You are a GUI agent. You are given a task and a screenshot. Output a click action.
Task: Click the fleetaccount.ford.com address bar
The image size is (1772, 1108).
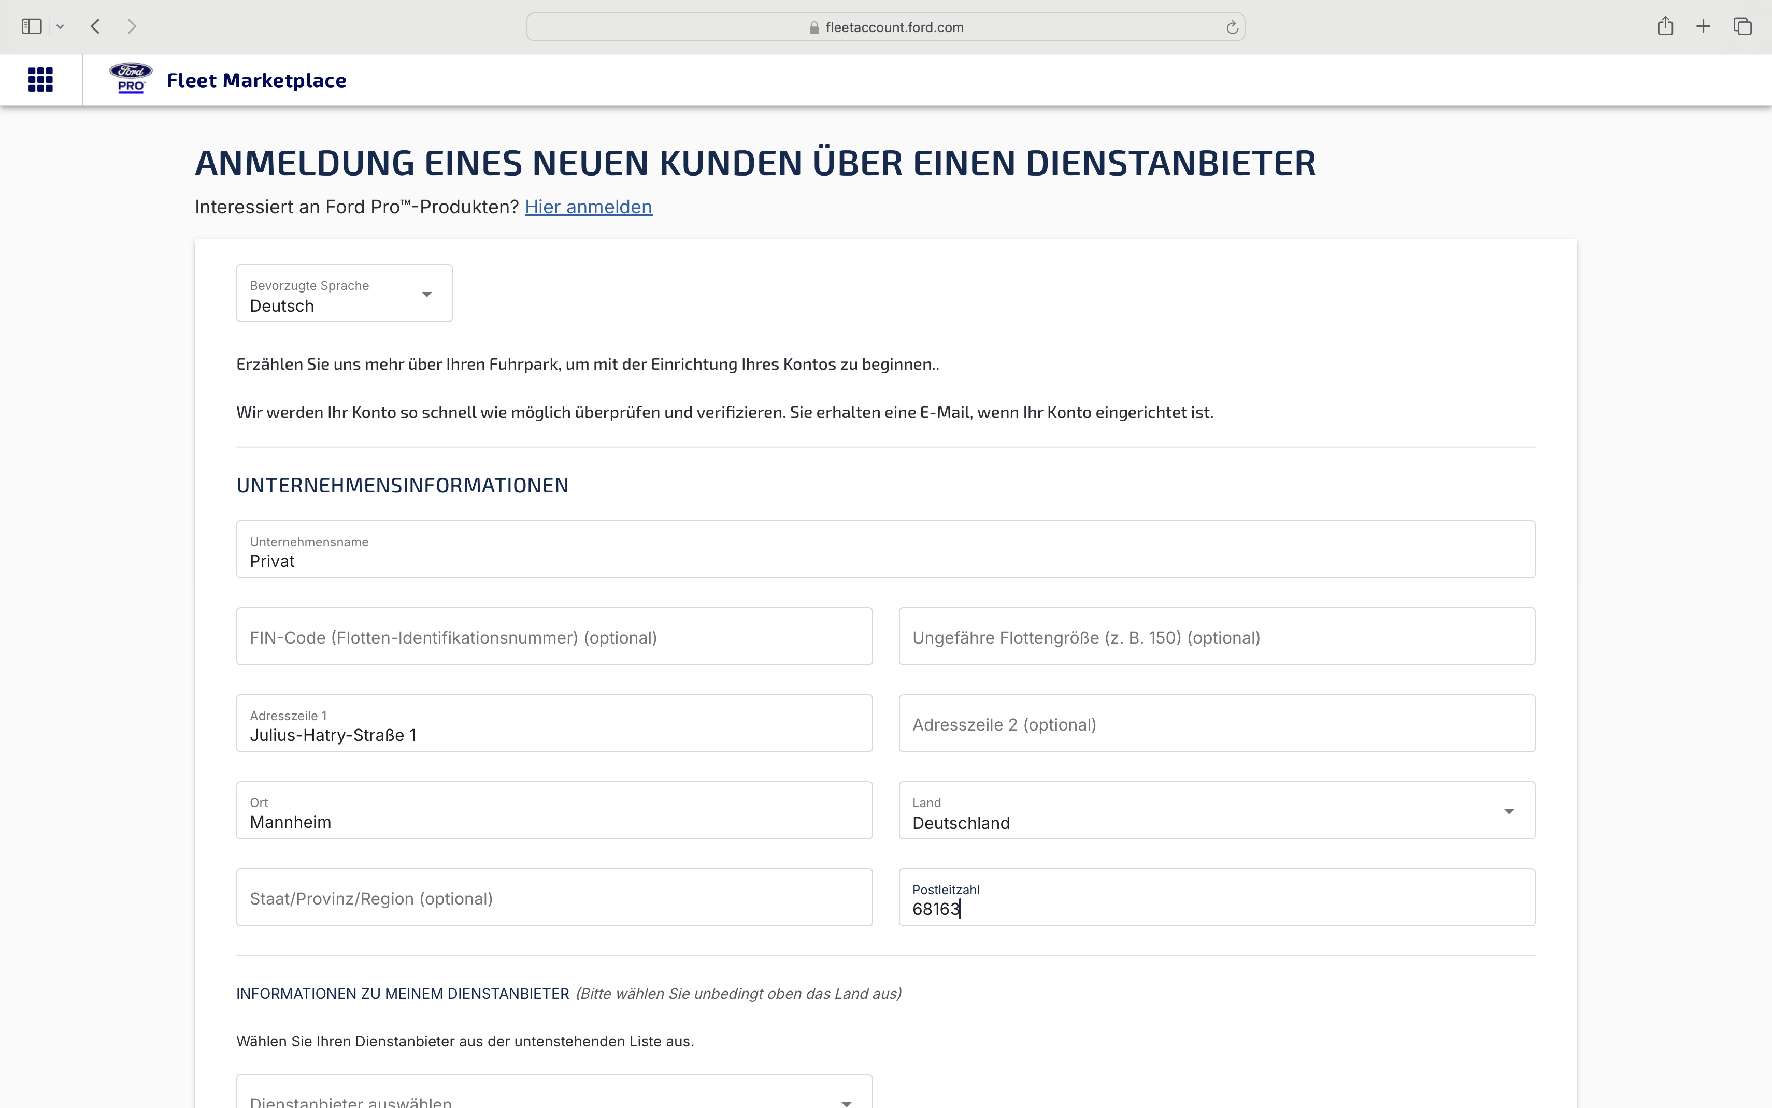pos(885,27)
